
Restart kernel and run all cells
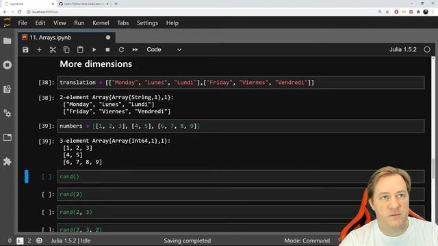tap(135, 50)
